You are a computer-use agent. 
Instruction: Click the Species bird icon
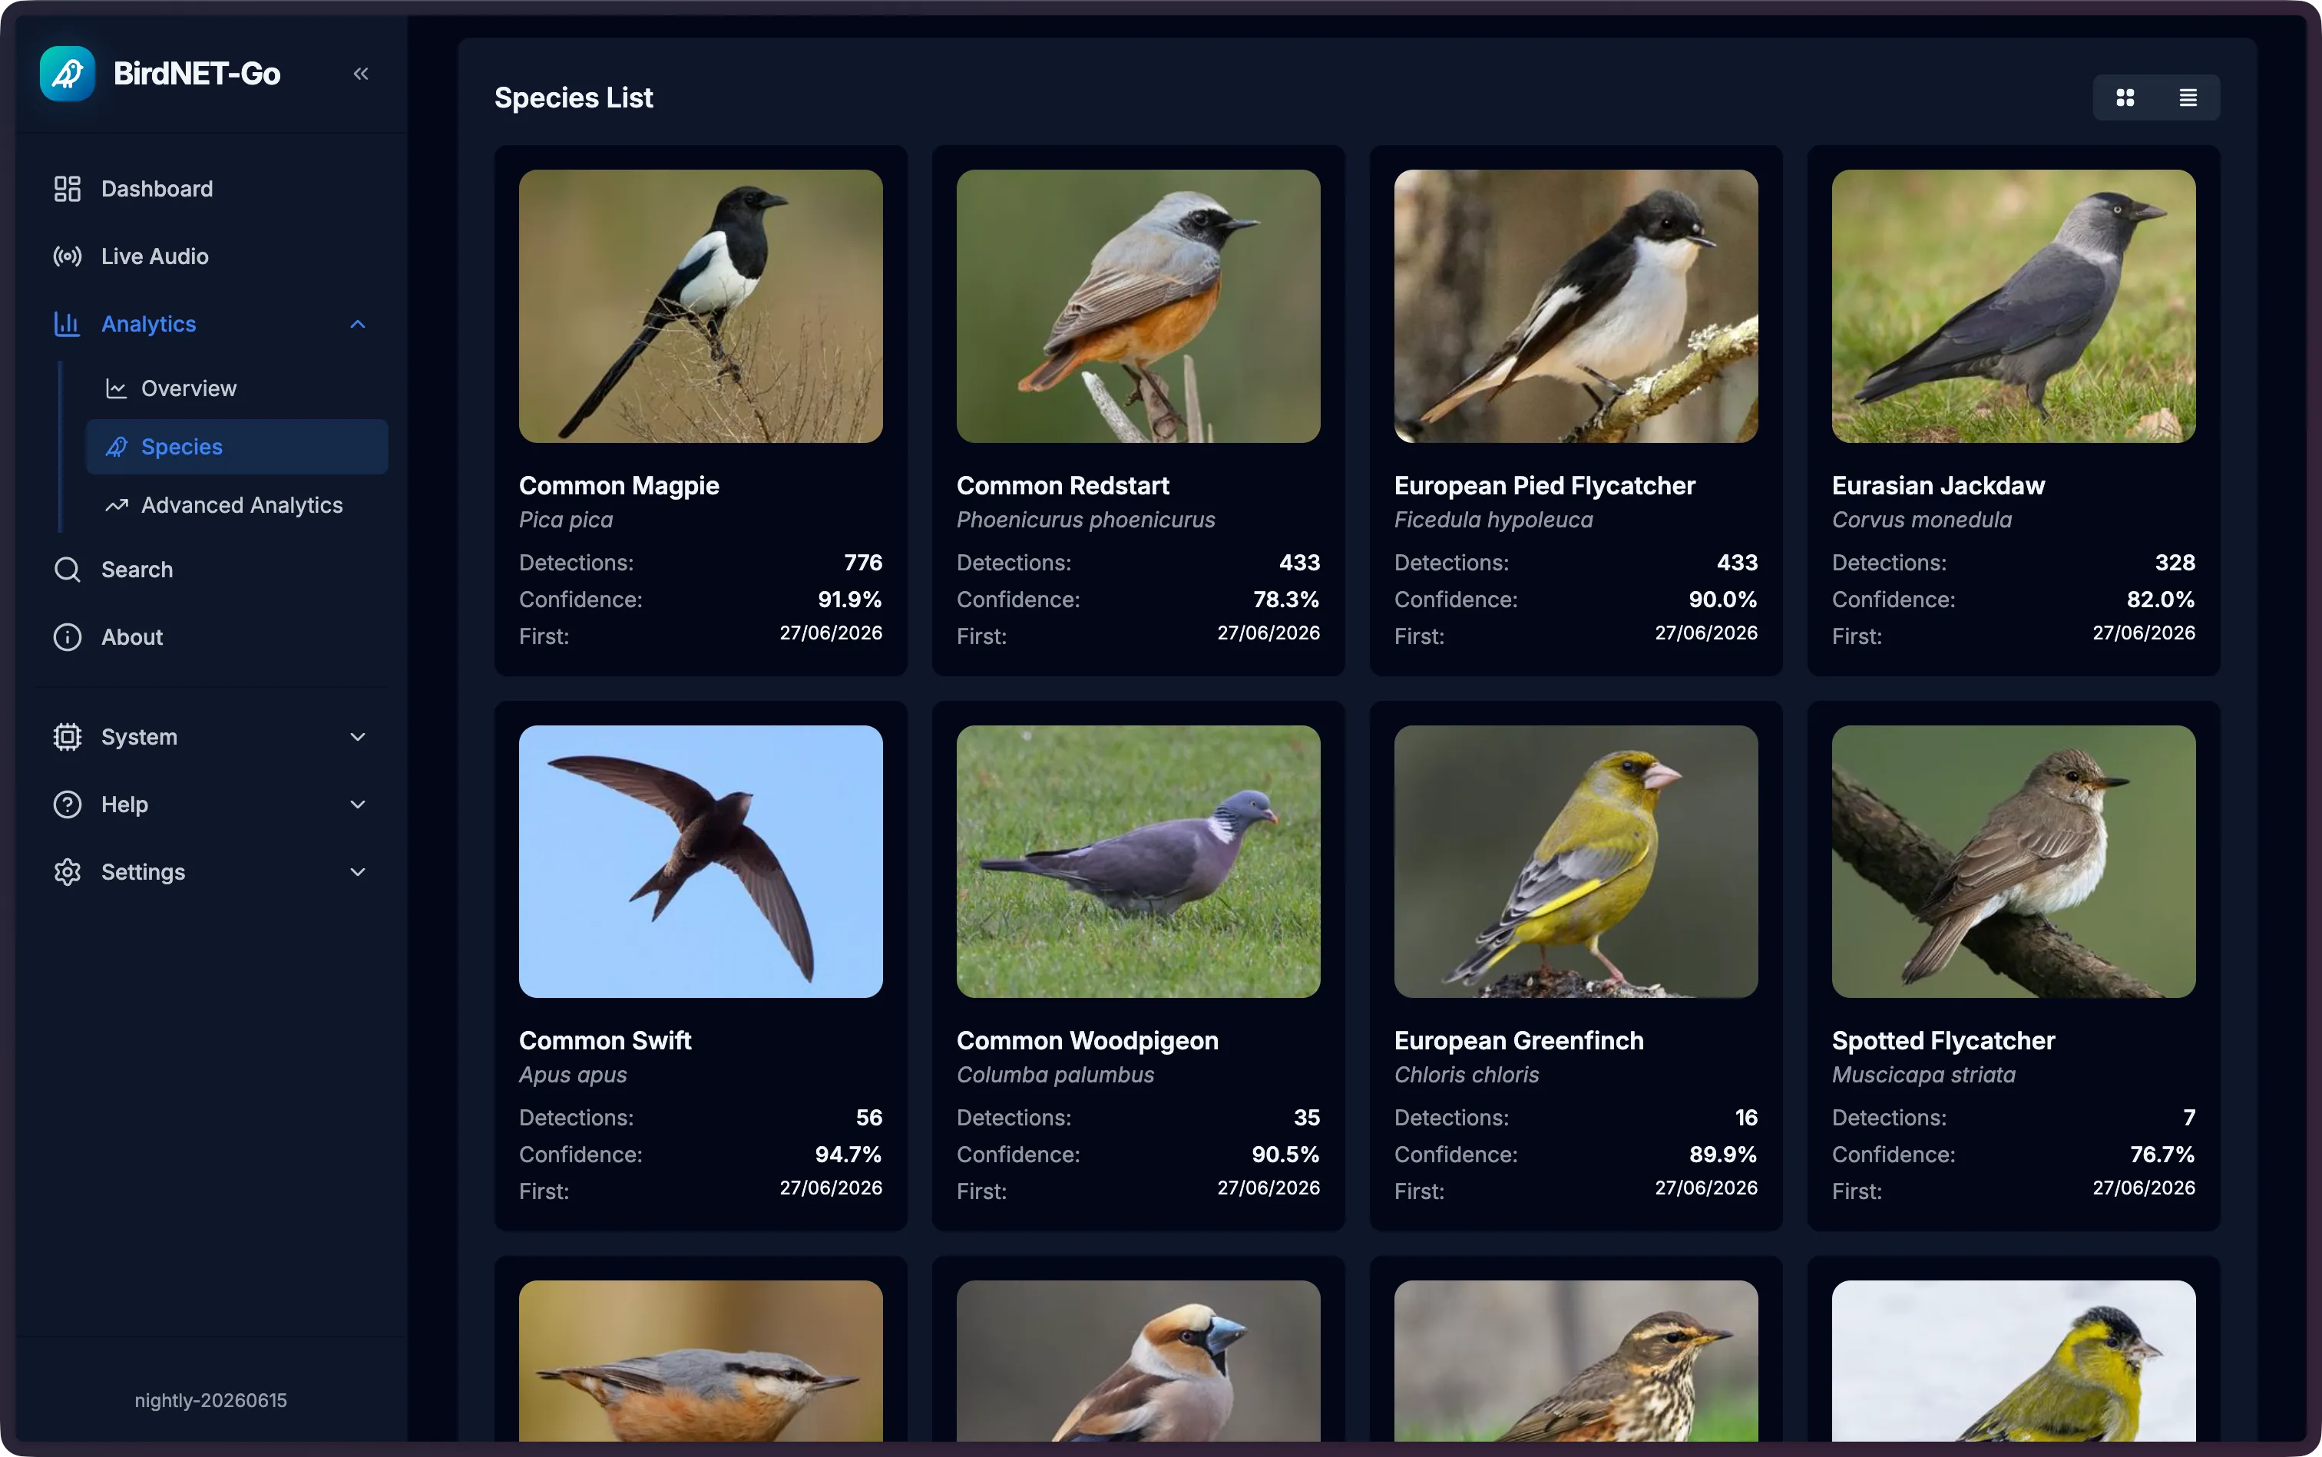117,447
